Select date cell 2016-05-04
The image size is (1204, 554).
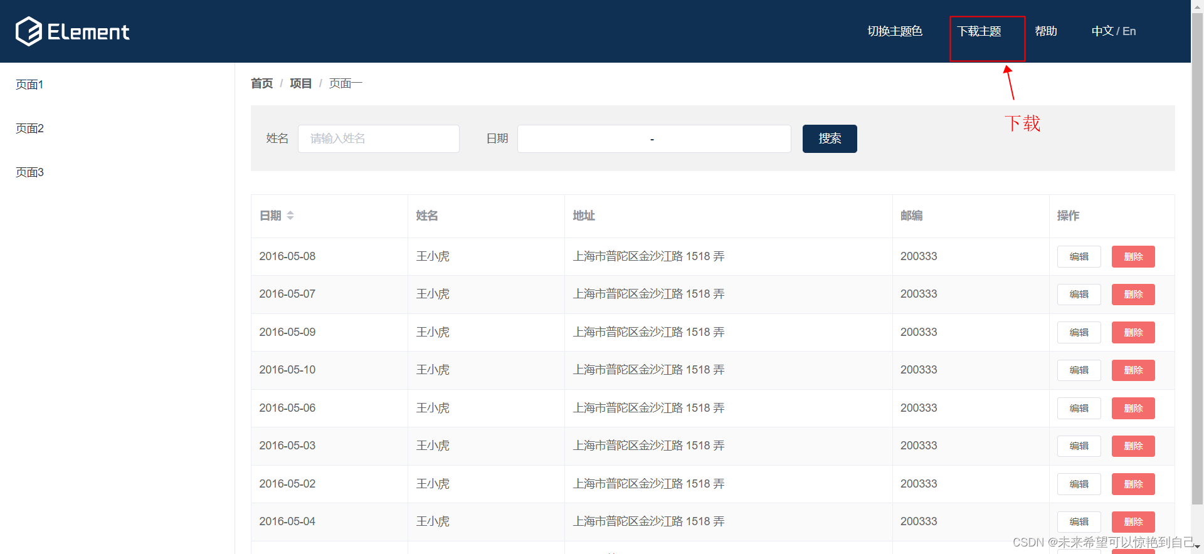[287, 521]
